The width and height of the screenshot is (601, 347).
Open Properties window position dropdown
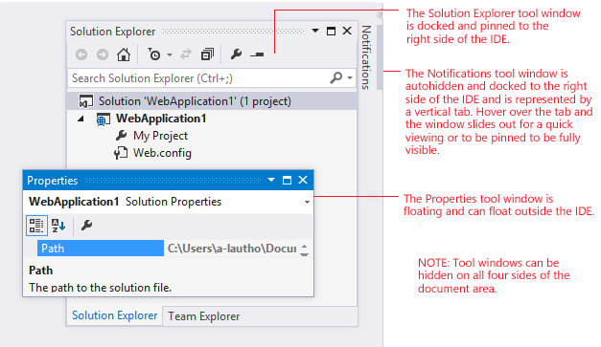click(271, 180)
